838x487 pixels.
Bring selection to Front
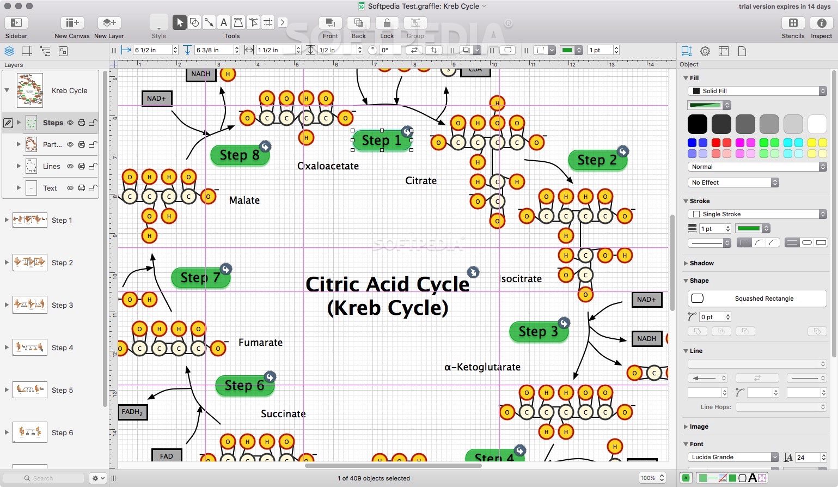coord(330,23)
